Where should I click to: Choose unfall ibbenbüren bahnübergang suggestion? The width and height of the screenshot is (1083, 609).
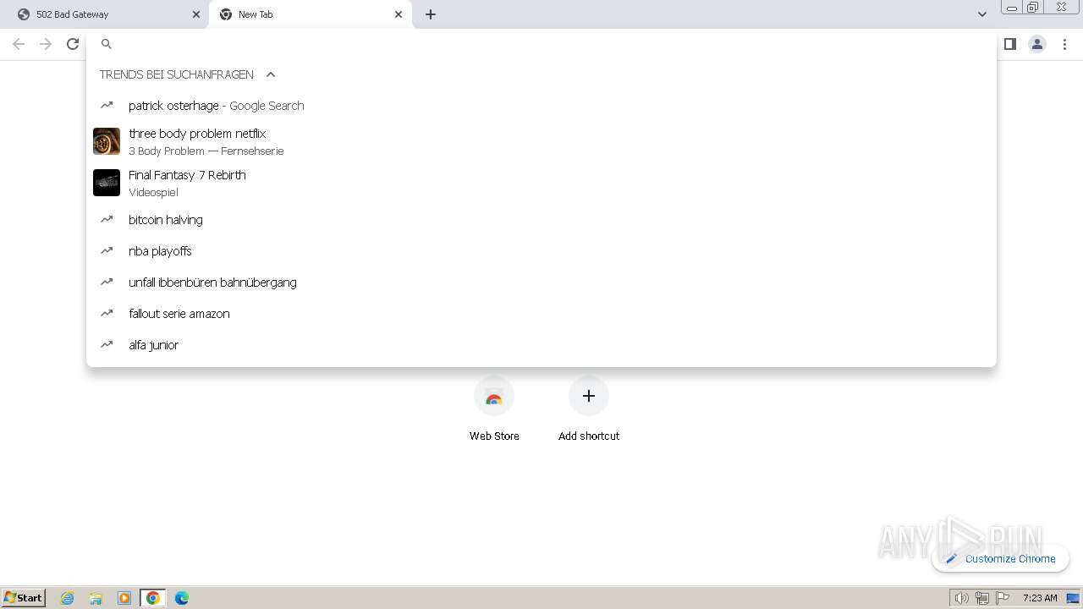pyautogui.click(x=541, y=283)
